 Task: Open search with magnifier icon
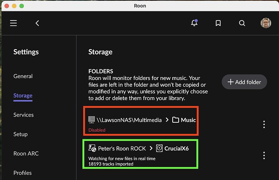pyautogui.click(x=242, y=23)
